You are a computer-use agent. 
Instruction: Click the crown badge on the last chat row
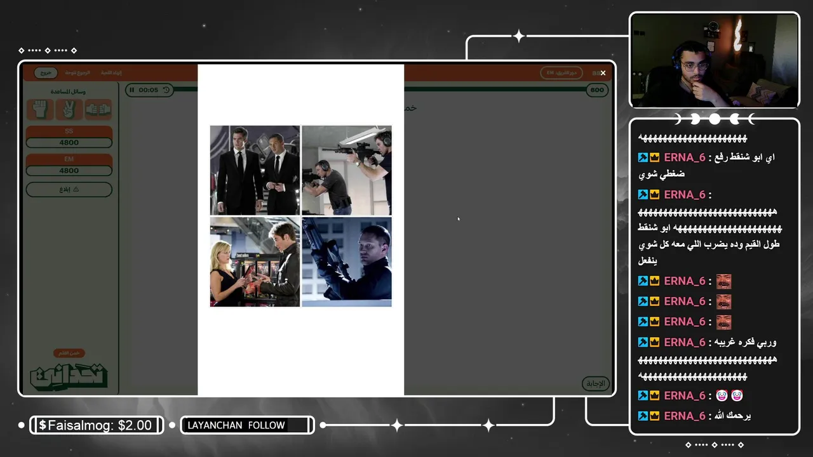(x=655, y=416)
